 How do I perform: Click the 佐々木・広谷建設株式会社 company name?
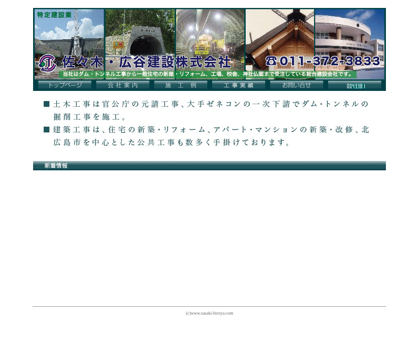click(147, 62)
